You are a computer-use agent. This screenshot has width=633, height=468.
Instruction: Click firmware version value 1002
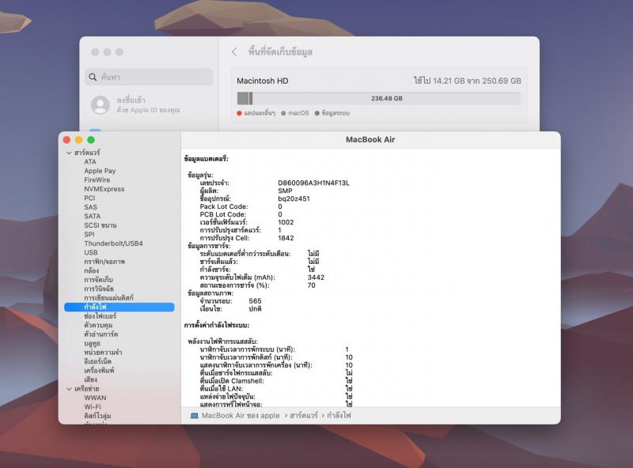[286, 222]
